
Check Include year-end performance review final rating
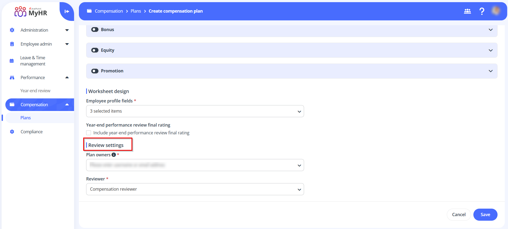pos(89,133)
